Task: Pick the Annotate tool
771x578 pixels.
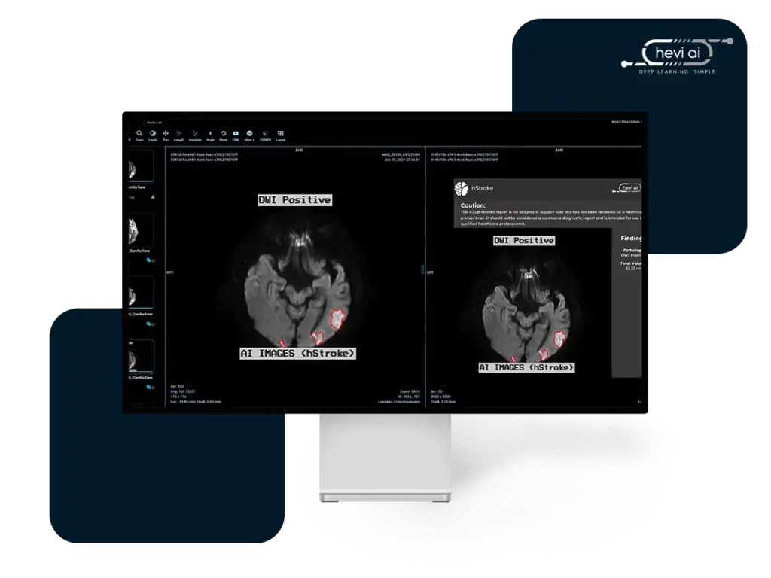Action: pyautogui.click(x=195, y=134)
